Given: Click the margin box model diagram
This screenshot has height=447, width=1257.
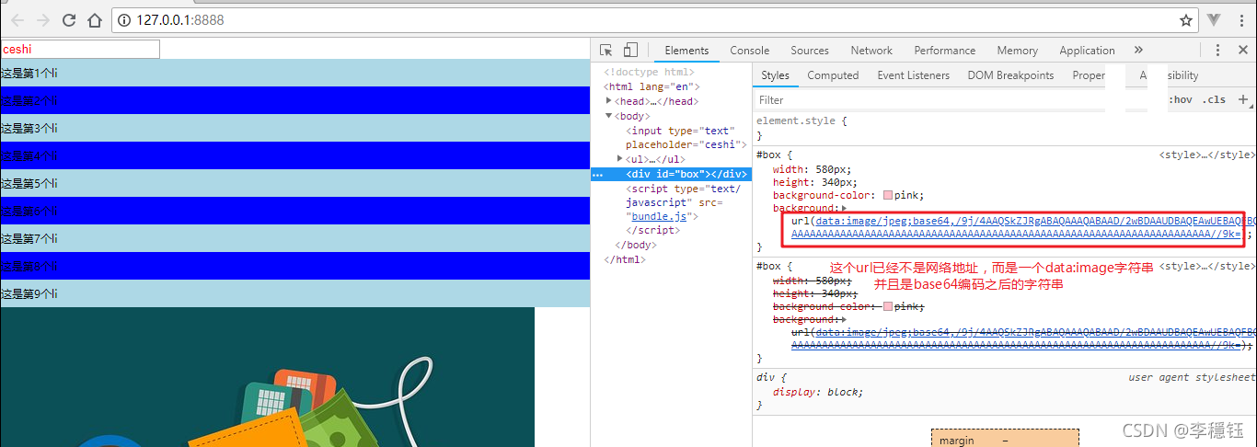Looking at the screenshot, I should 1005,438.
